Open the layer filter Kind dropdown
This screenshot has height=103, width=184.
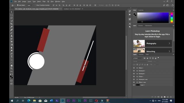[x=138, y=58]
